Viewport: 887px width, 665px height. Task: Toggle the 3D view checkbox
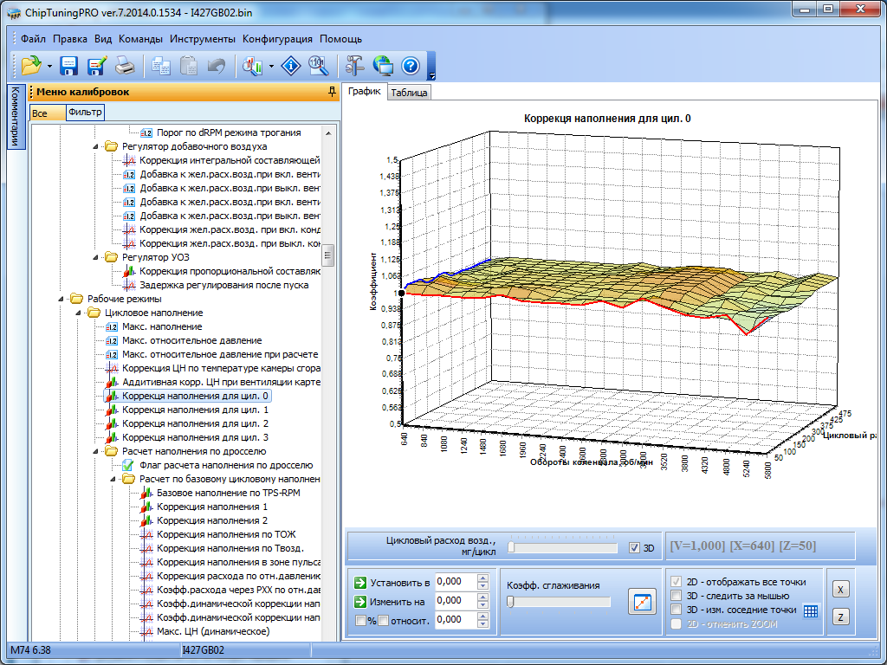tap(635, 548)
